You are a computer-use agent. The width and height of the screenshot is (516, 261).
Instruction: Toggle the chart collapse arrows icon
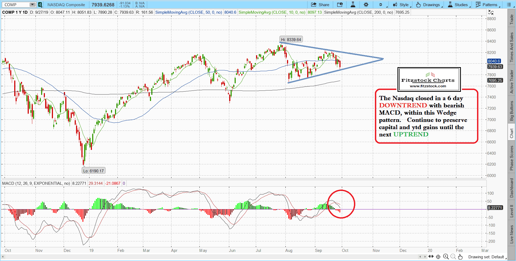coord(491,12)
